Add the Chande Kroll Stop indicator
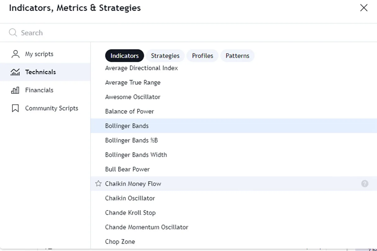This screenshot has width=377, height=251. click(130, 213)
